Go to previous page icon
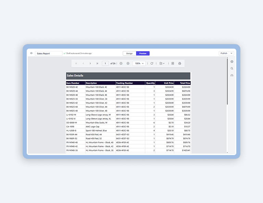 (83, 63)
